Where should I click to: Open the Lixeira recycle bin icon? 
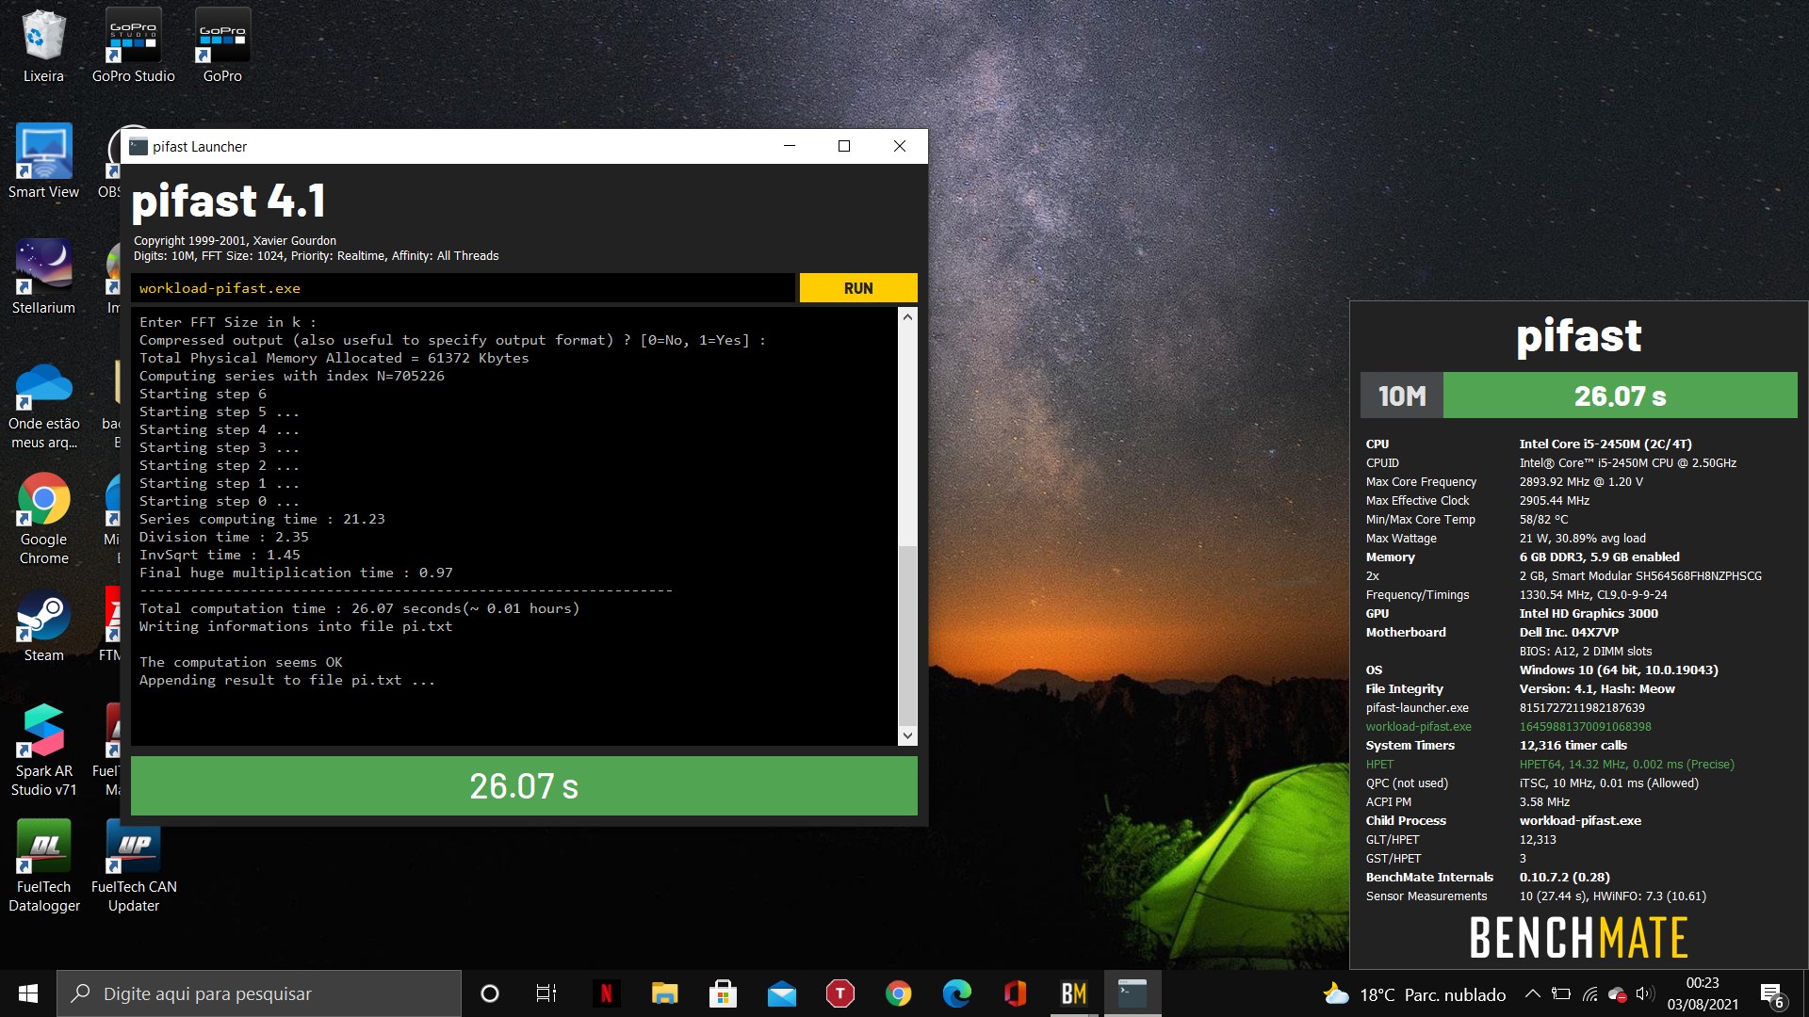click(43, 46)
